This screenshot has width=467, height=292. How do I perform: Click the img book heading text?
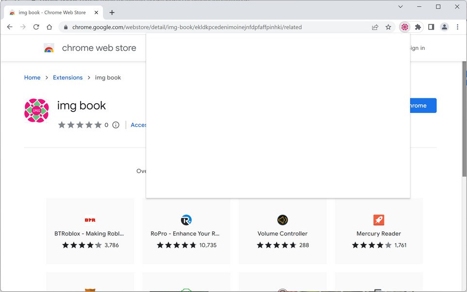[81, 106]
